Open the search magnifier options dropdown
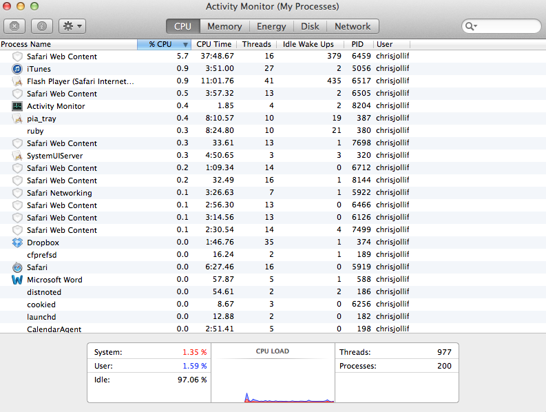Image resolution: width=546 pixels, height=412 pixels. tap(471, 26)
